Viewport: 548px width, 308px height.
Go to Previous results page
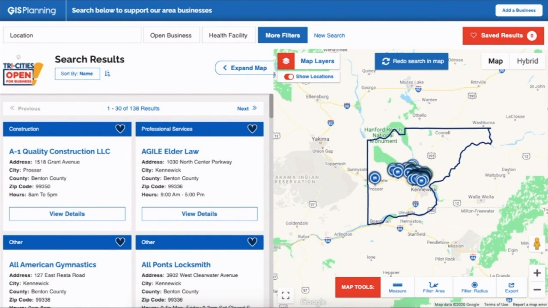click(x=25, y=109)
